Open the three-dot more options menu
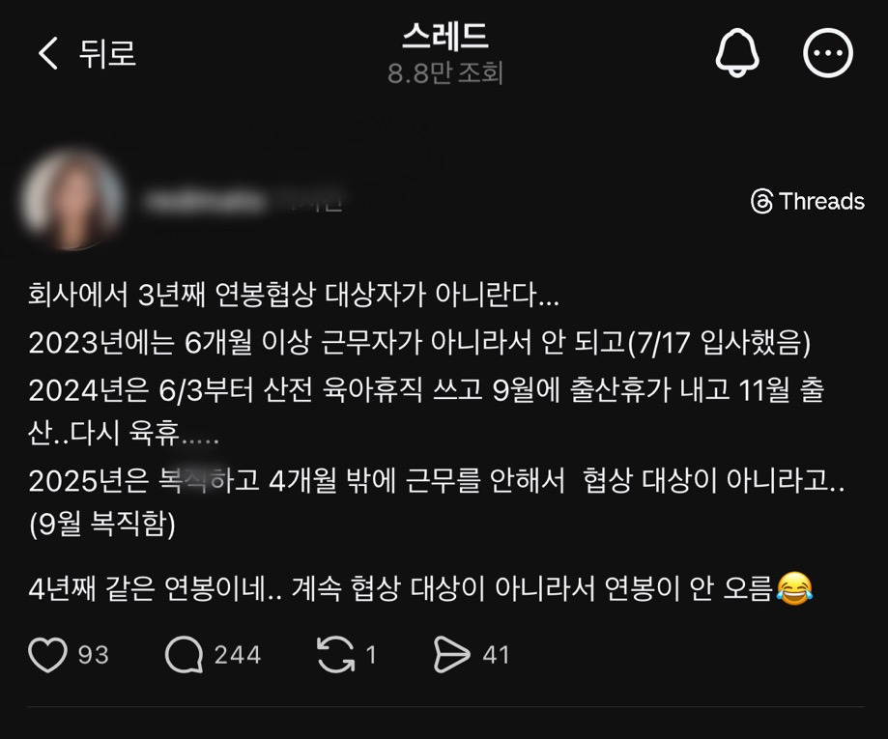 pyautogui.click(x=828, y=53)
